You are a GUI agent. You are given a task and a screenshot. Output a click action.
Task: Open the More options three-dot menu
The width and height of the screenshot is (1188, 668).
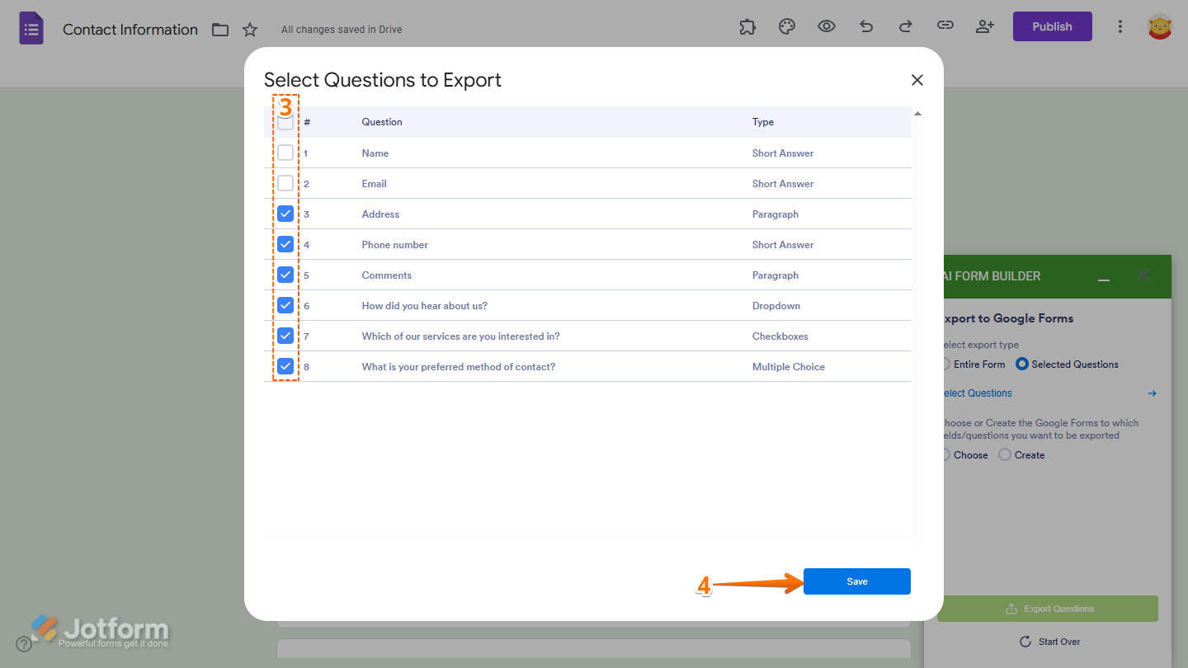point(1120,26)
